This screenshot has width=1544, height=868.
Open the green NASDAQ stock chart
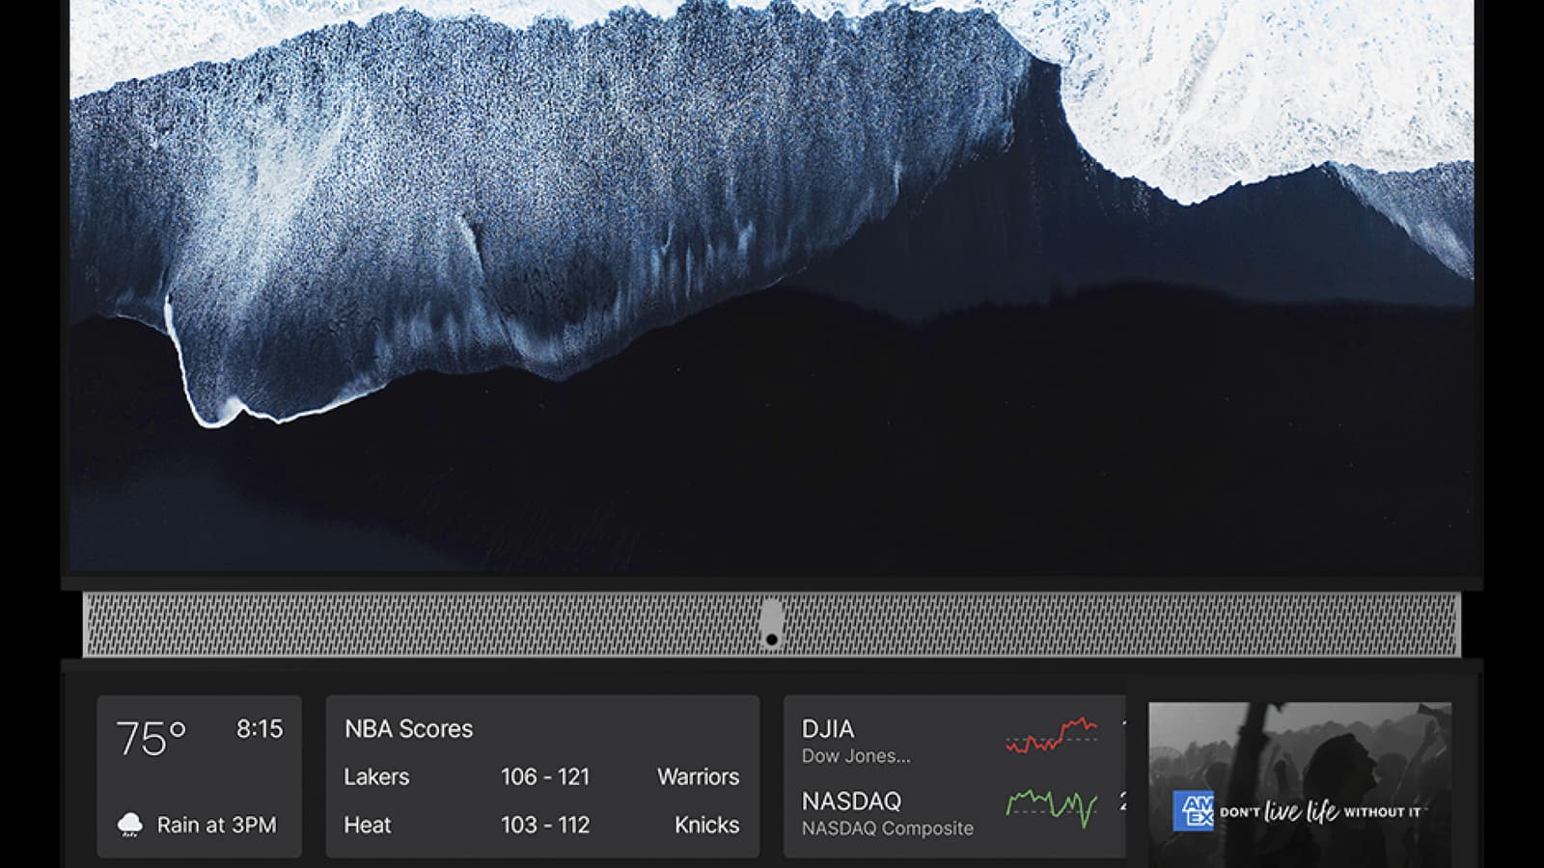click(1051, 805)
